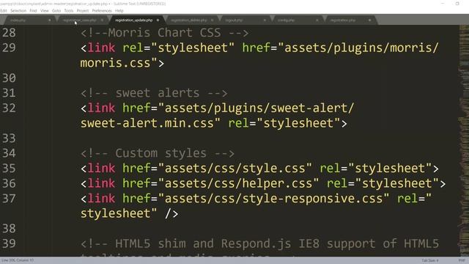
Task: Click the minimap on the right edge
Action: pos(464,140)
